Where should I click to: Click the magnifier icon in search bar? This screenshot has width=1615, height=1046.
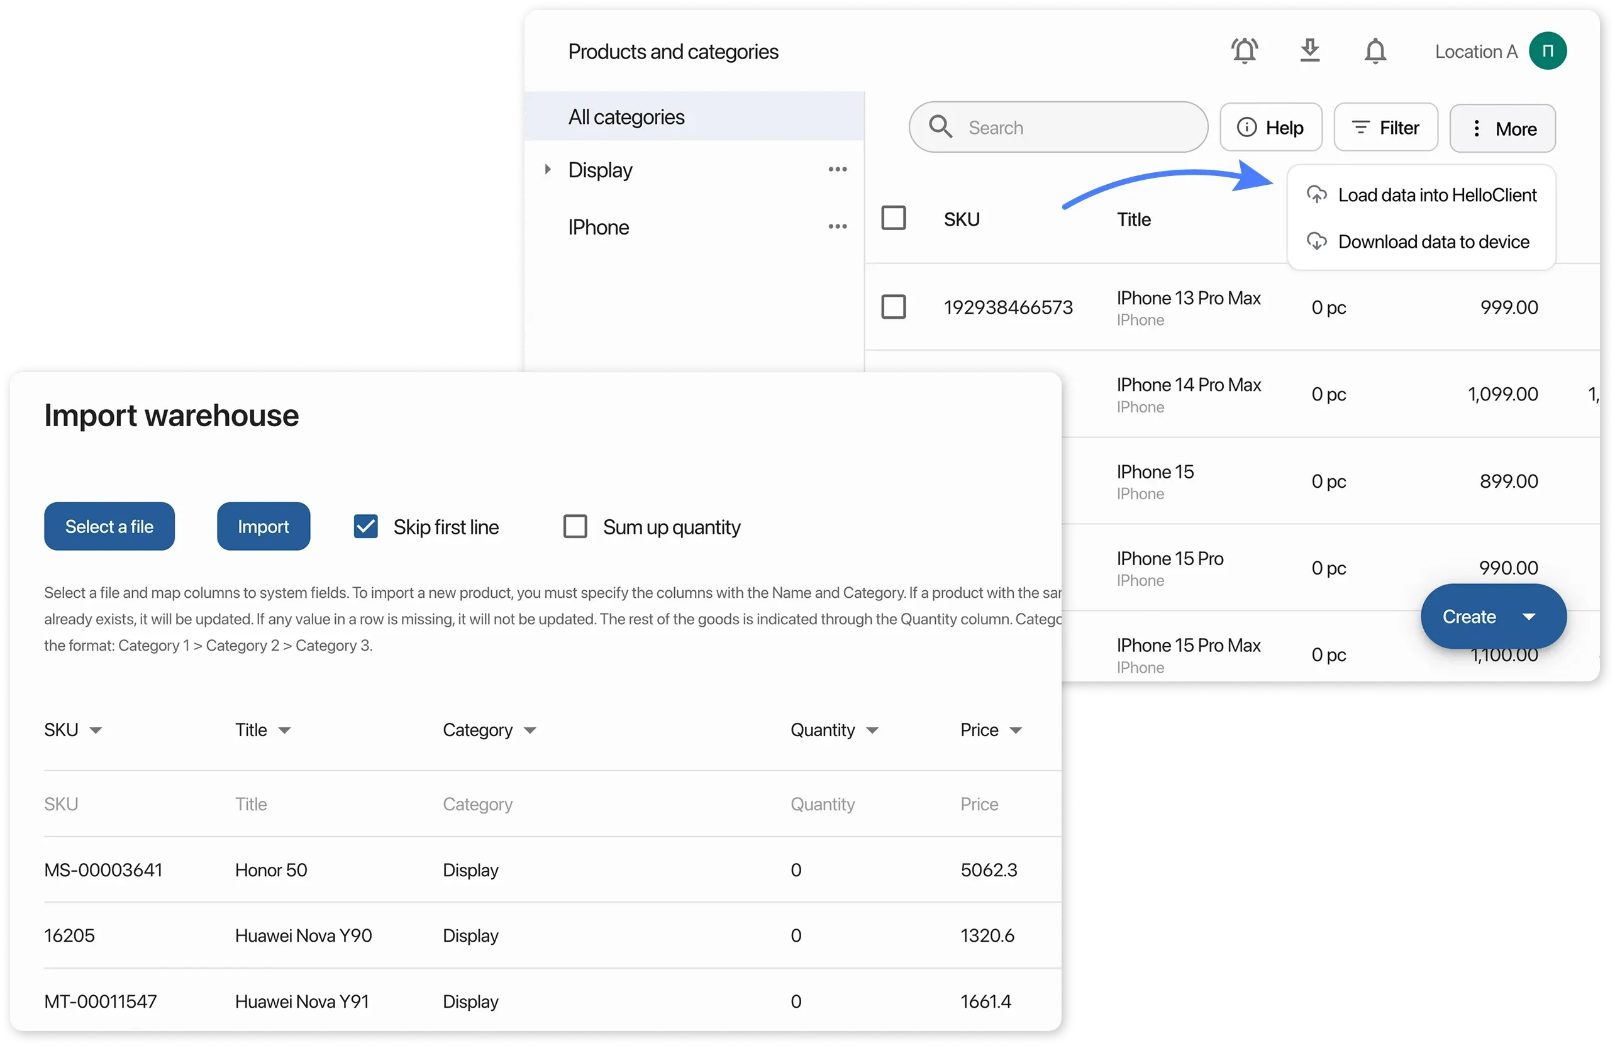point(940,127)
